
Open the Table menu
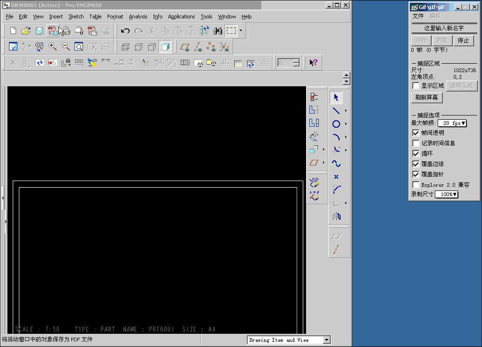[95, 17]
